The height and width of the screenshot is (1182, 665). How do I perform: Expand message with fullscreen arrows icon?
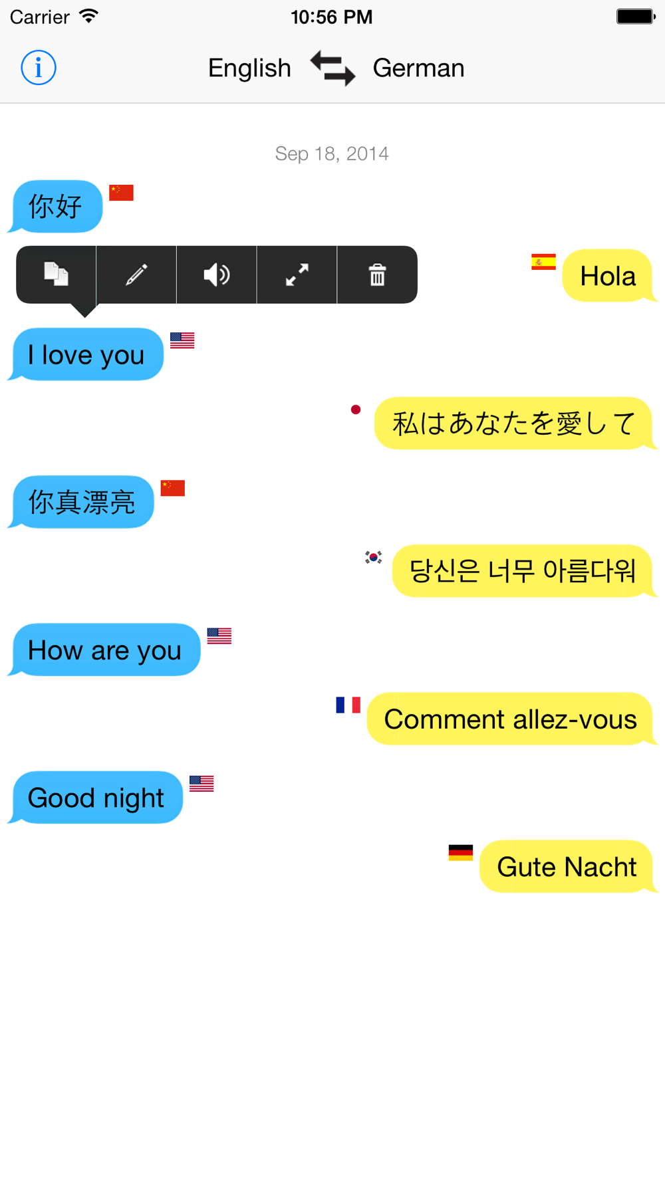point(297,275)
